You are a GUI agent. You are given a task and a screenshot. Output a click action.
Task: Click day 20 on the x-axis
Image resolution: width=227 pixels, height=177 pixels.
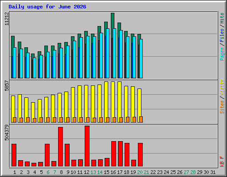click(x=140, y=172)
